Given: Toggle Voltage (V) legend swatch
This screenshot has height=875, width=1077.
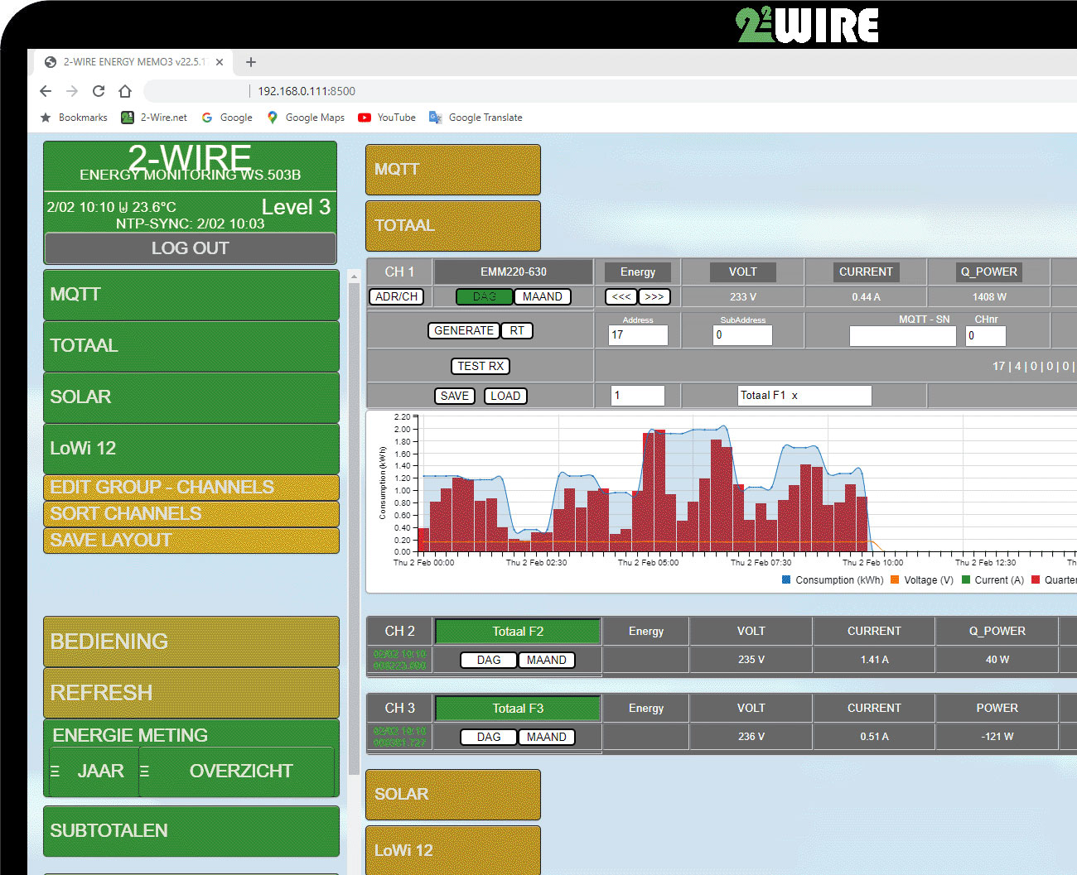Looking at the screenshot, I should pyautogui.click(x=895, y=580).
